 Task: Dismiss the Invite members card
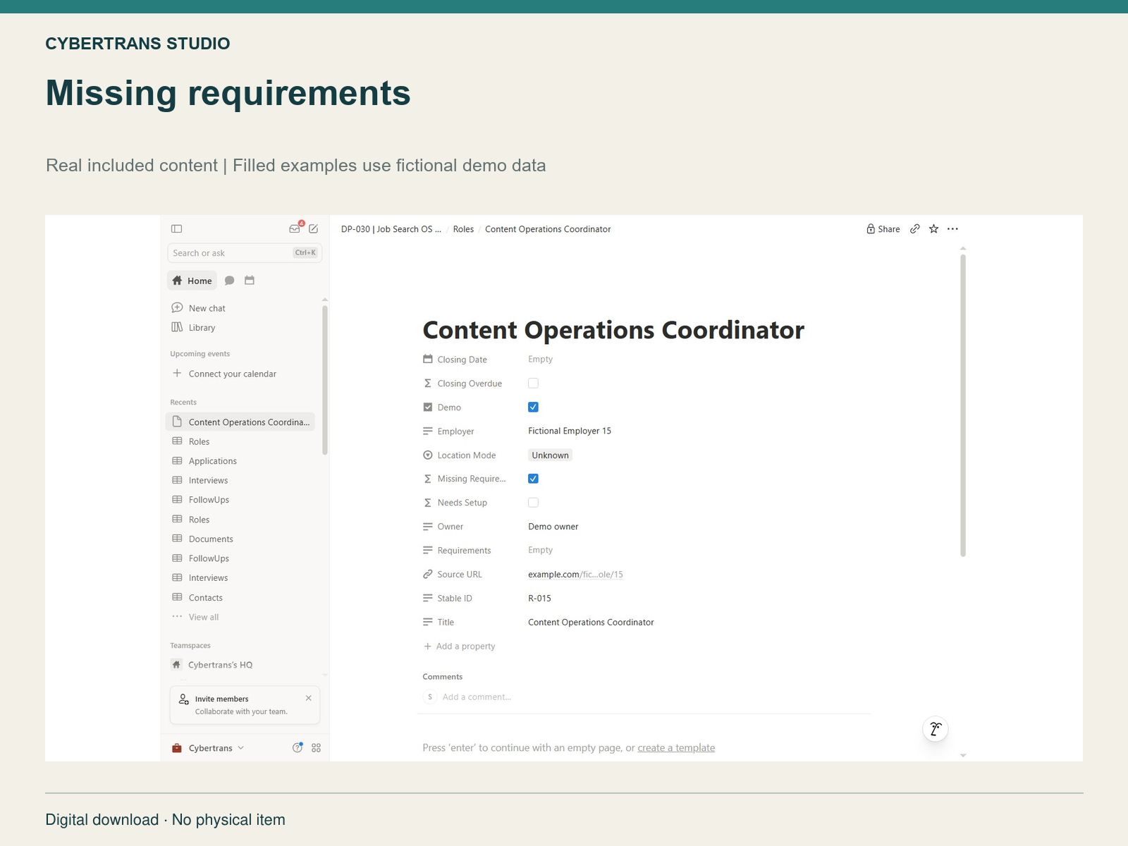pos(309,699)
